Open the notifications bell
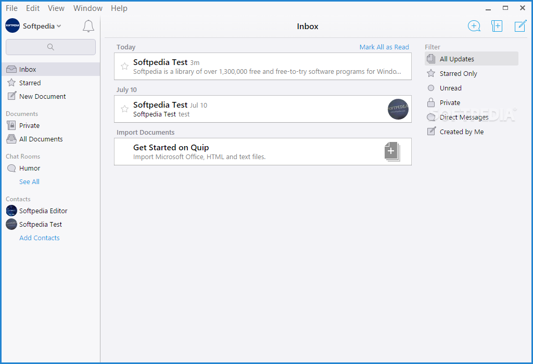The width and height of the screenshot is (533, 364). click(x=88, y=26)
